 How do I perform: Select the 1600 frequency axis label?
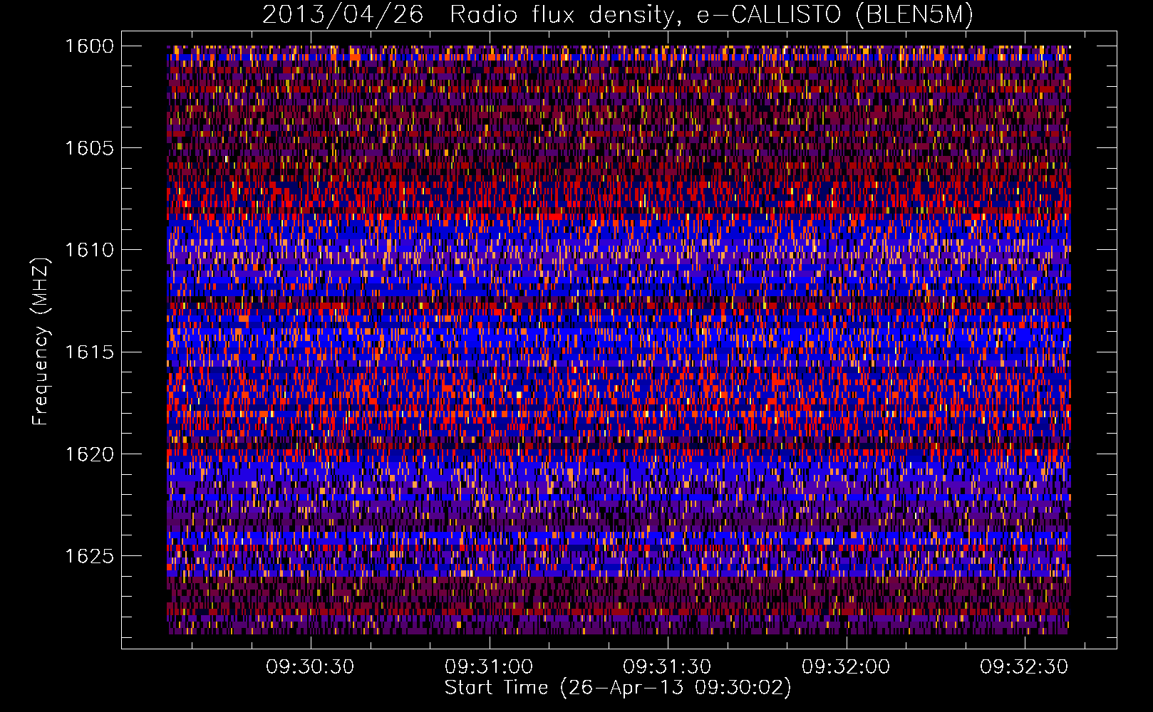point(89,46)
